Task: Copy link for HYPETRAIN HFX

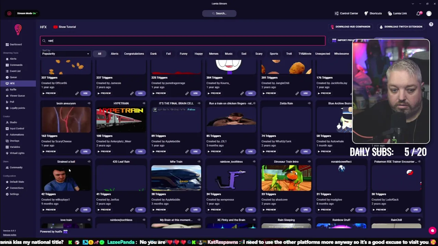Action: [132, 151]
